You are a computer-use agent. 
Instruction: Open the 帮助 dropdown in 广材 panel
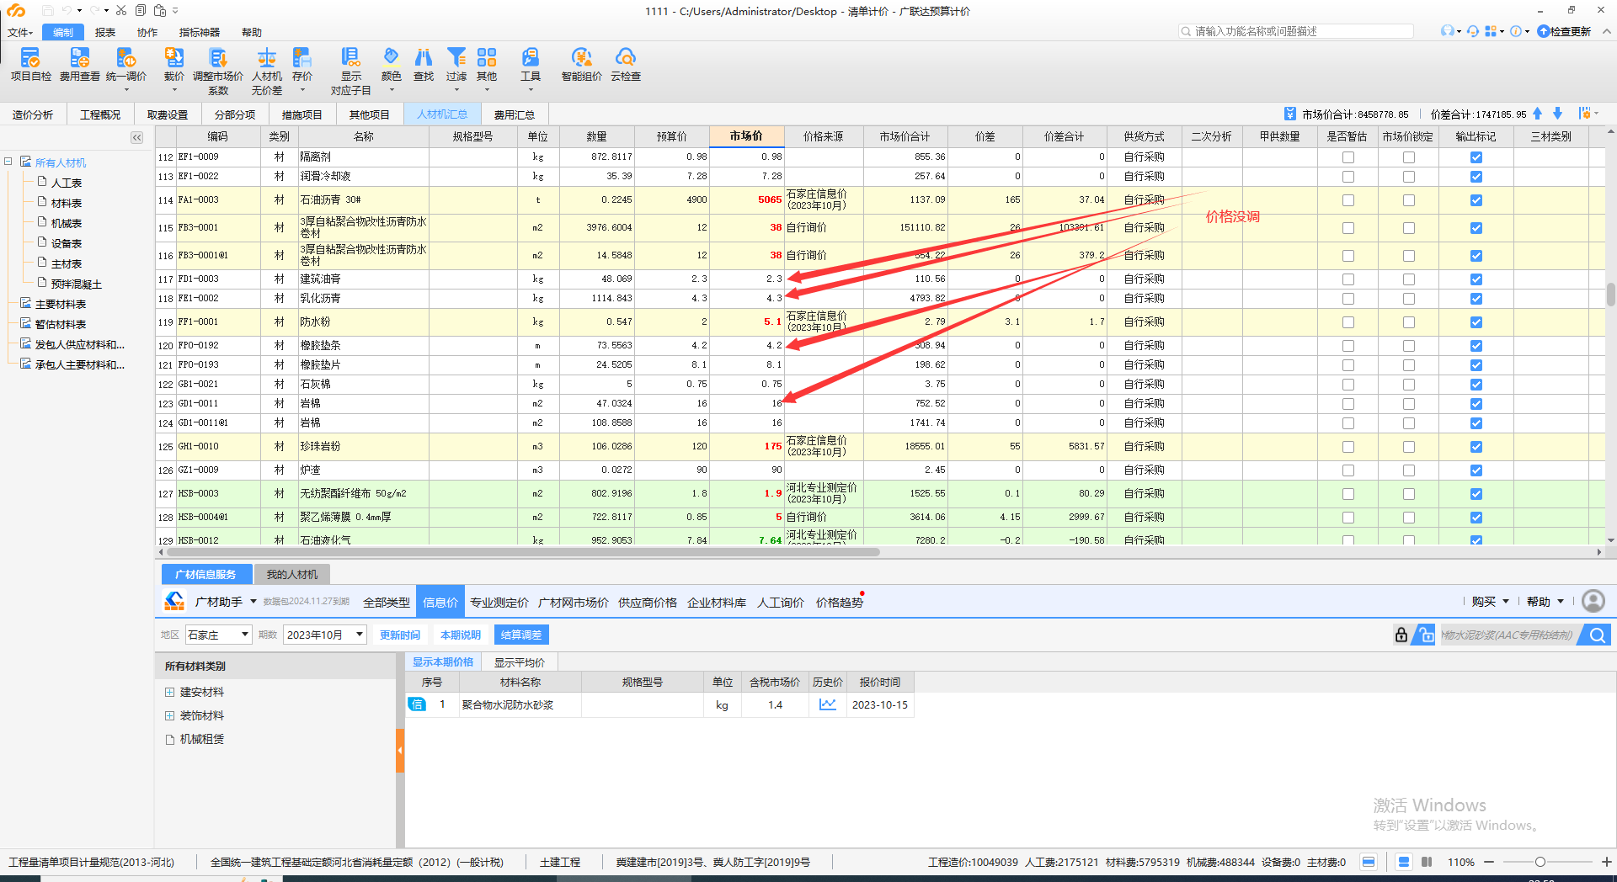point(1545,602)
